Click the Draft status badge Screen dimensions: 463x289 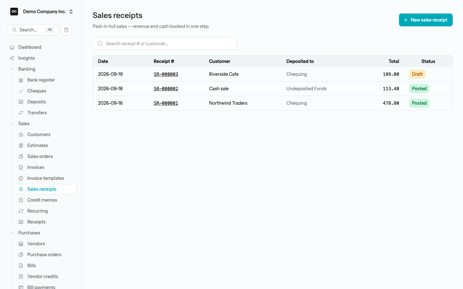417,74
